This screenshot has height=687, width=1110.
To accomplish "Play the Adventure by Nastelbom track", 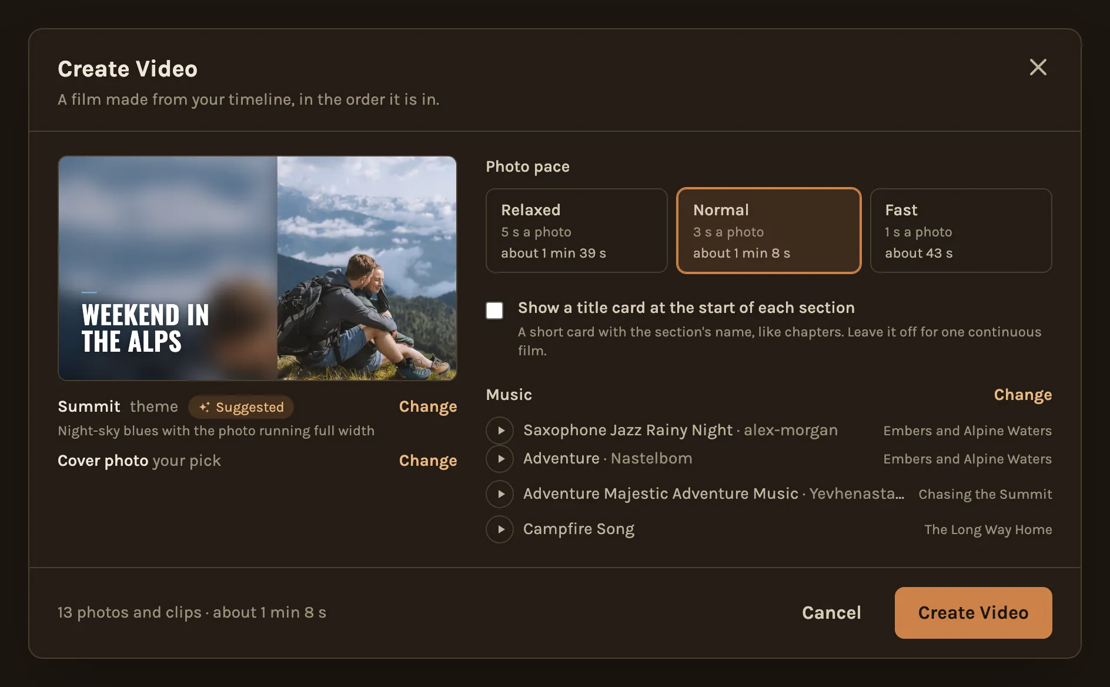I will pos(500,459).
